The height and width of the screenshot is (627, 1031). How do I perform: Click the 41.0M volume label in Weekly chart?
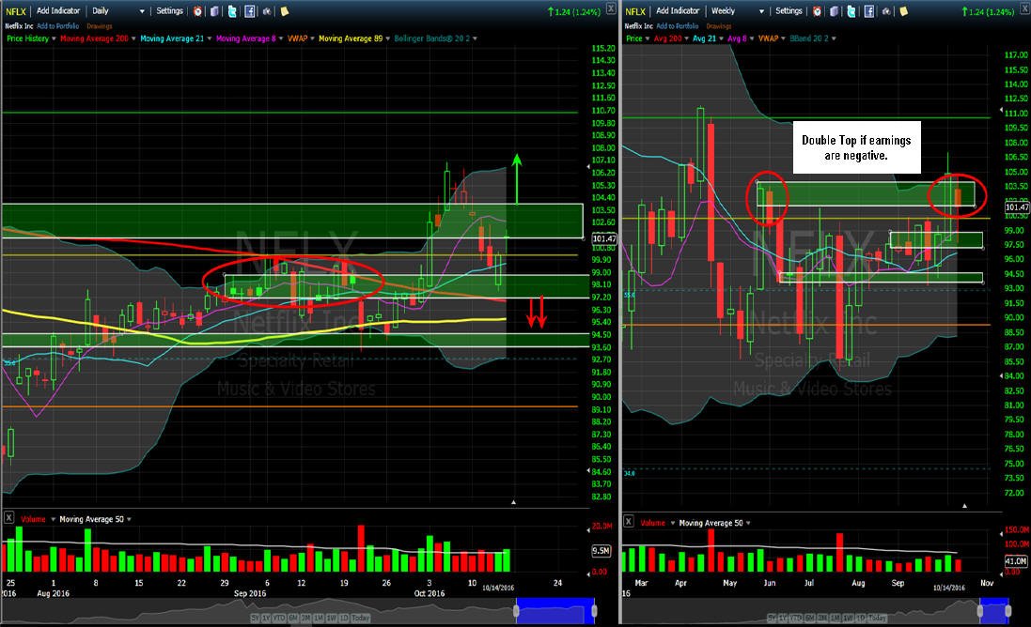click(x=1015, y=560)
